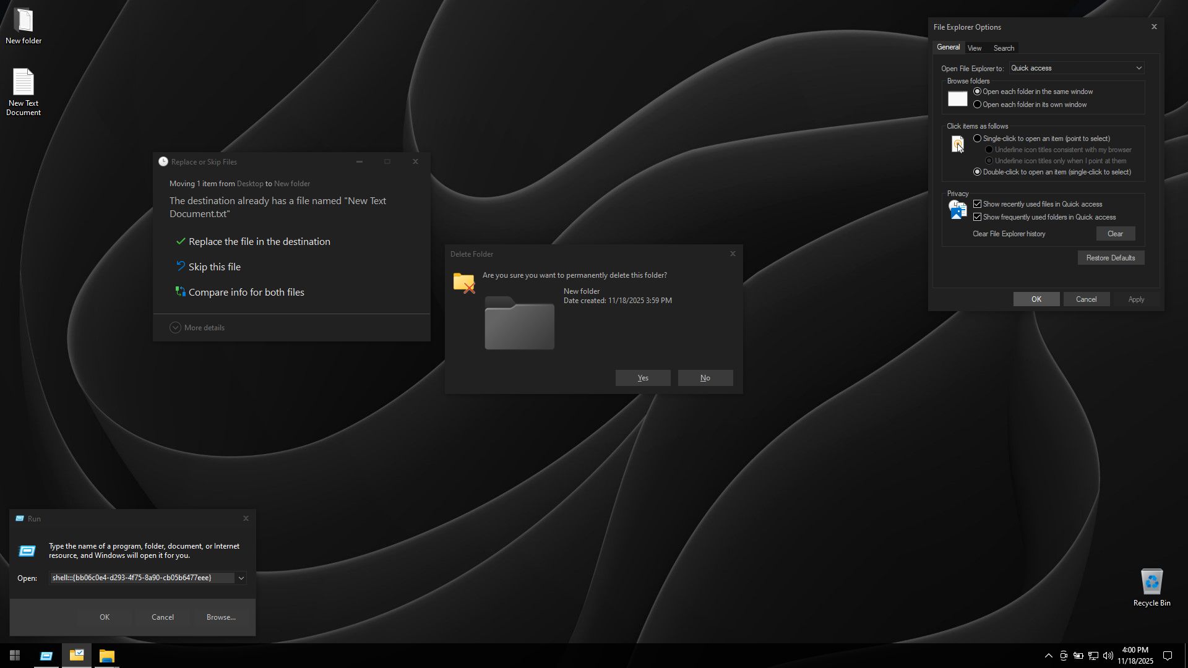Choose Skip this file option

point(209,267)
